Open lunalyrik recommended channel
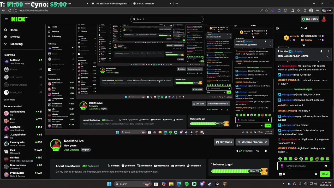 23,128
